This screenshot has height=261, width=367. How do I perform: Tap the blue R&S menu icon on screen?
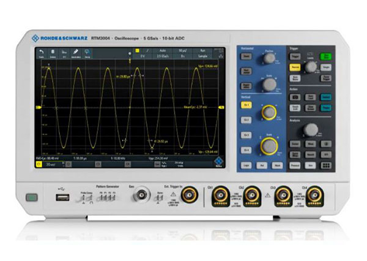217,162
